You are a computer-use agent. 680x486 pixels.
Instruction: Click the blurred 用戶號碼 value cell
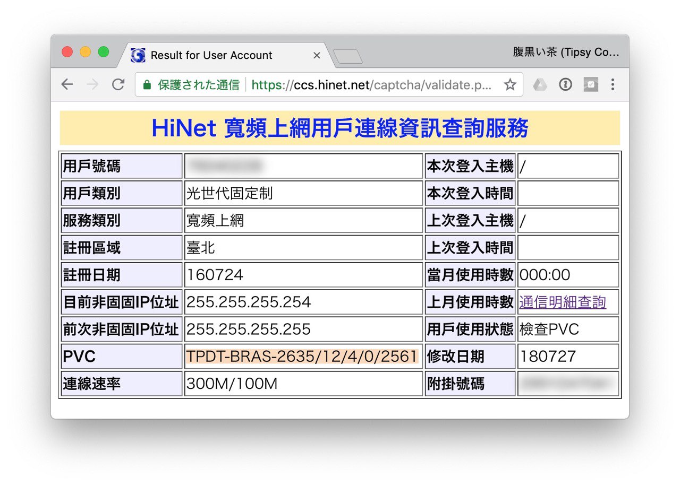303,166
